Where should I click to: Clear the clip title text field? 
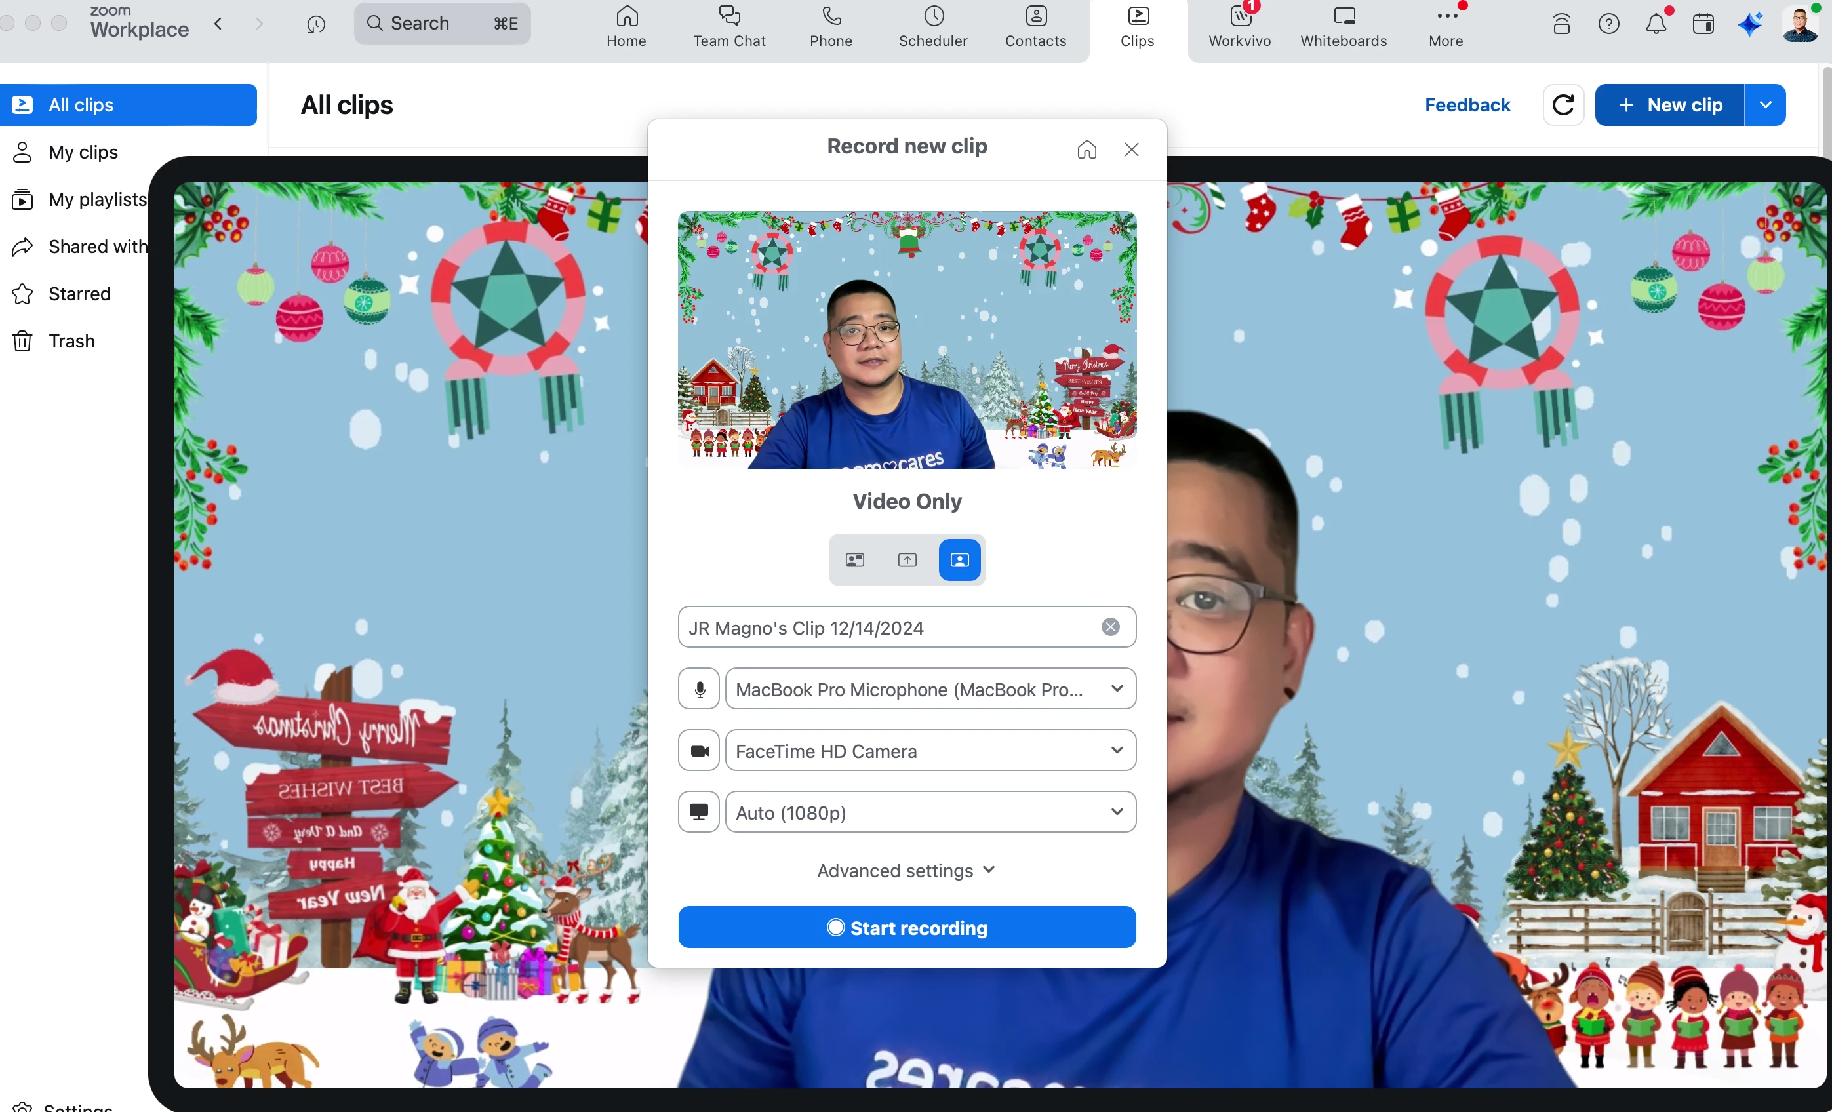click(x=1110, y=627)
